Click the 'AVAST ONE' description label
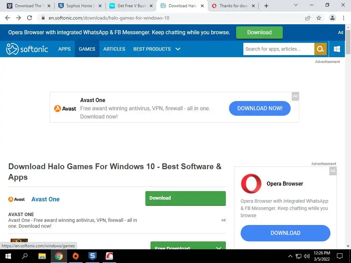Image resolution: width=351 pixels, height=263 pixels. [21, 214]
